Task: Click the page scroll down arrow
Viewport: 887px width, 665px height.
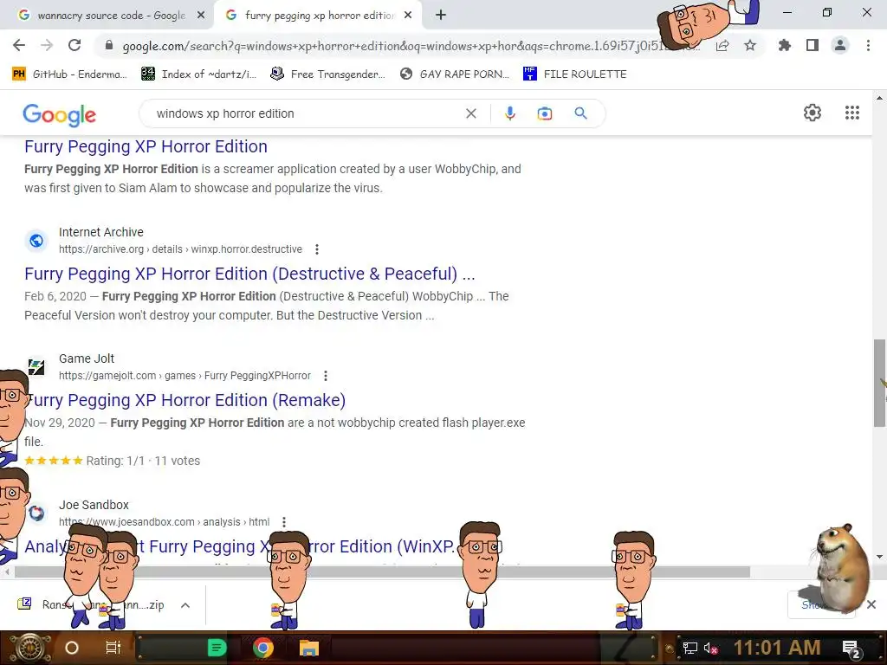Action: [879, 557]
